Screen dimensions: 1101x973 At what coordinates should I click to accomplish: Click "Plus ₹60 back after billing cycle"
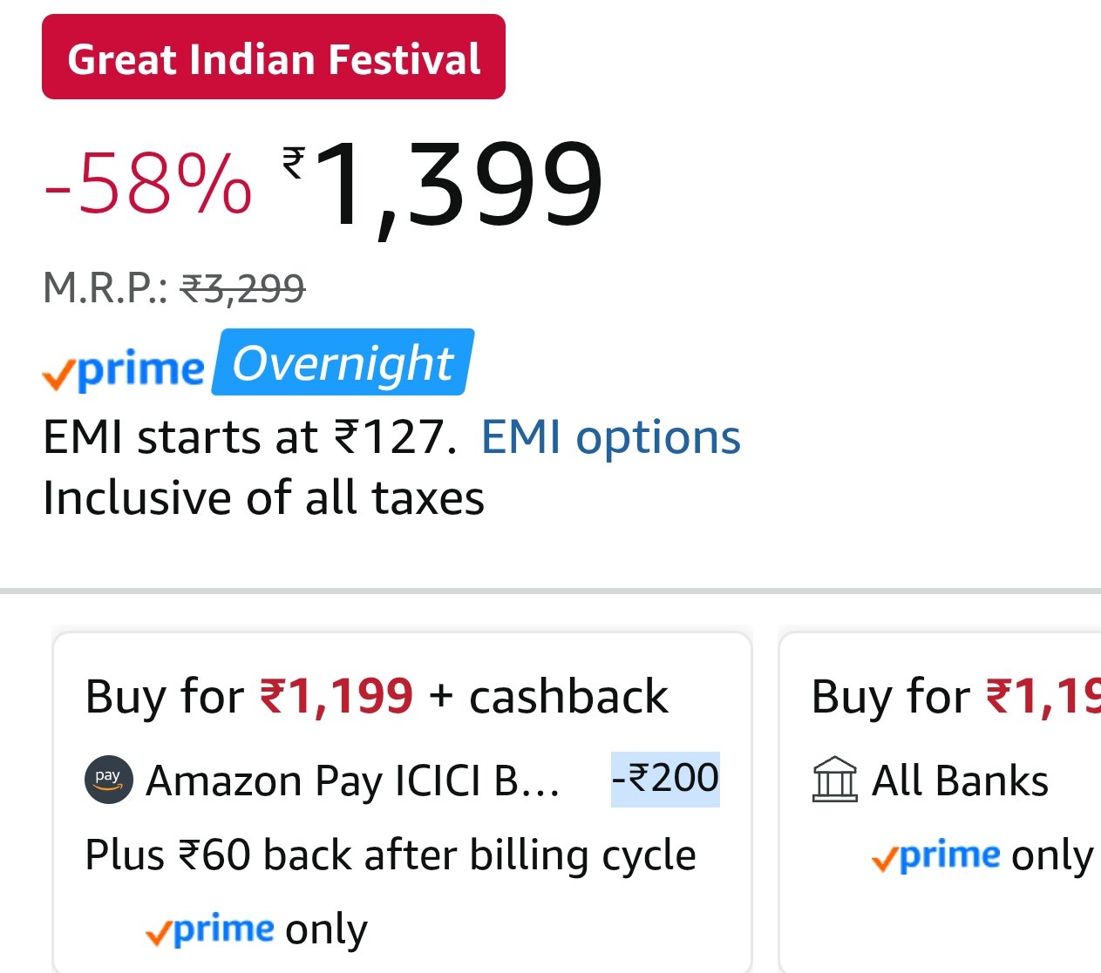tap(391, 855)
